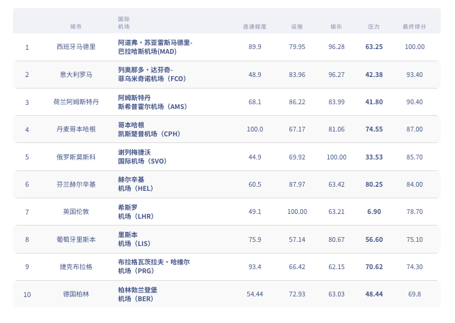This screenshot has height=323, width=455.
Task: Click the 城市 column header
Action: pyautogui.click(x=76, y=27)
